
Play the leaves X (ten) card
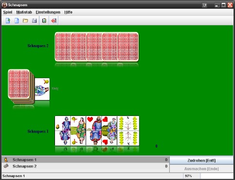pos(128,131)
